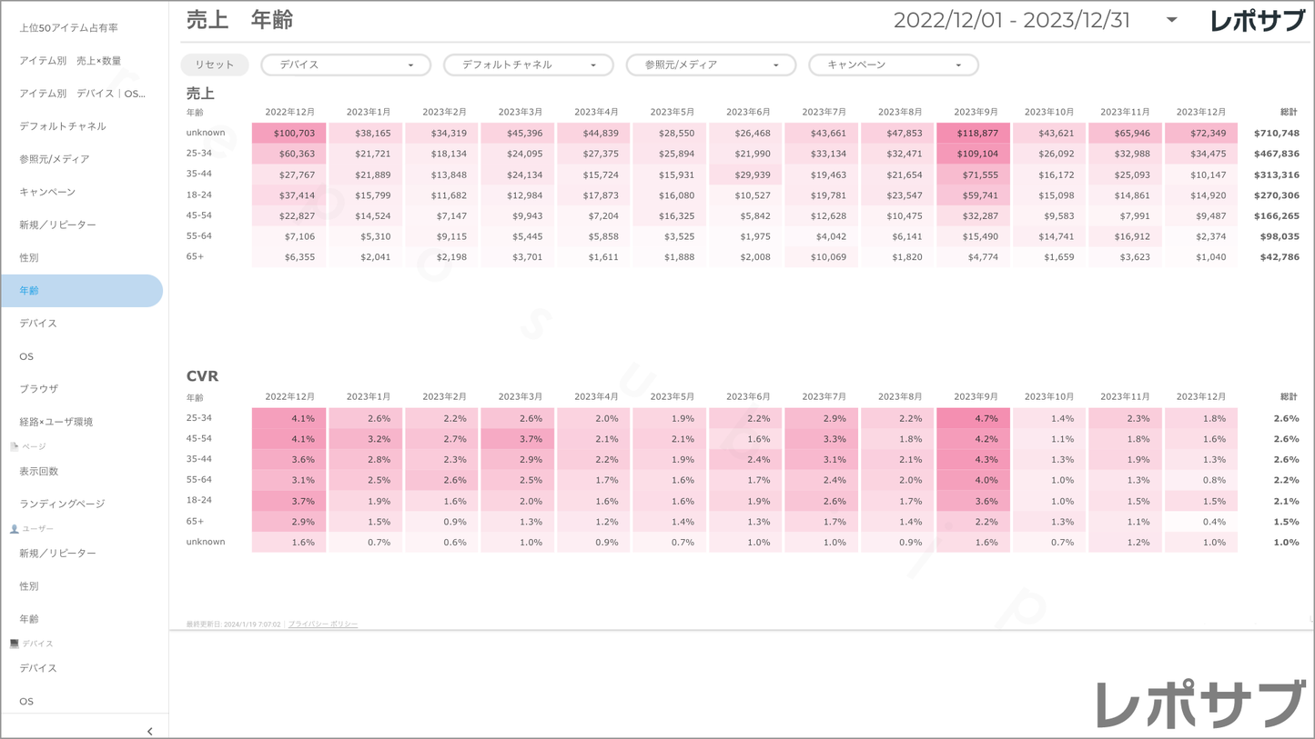Switch to the 表示回数 page
This screenshot has width=1315, height=739.
click(39, 471)
